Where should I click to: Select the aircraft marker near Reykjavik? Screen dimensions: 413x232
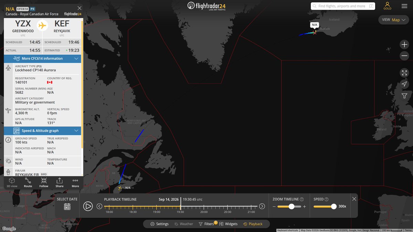coord(315,33)
